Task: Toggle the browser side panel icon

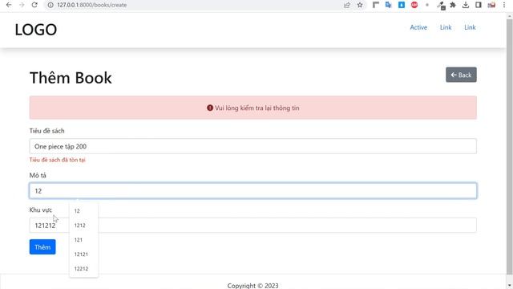Action: pos(479,5)
